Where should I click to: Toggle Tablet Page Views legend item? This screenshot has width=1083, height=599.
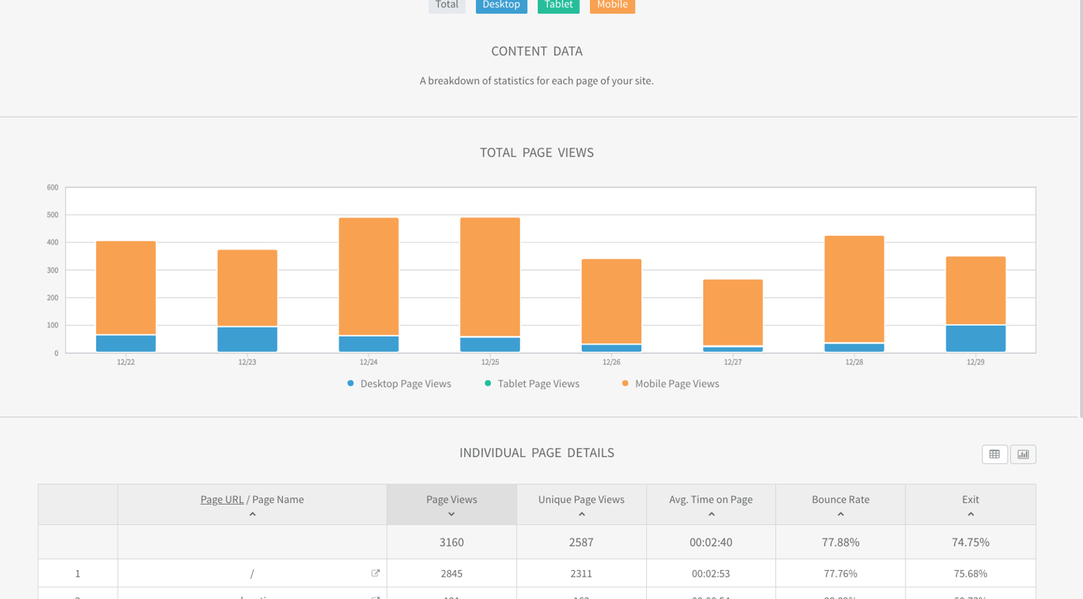click(x=532, y=383)
